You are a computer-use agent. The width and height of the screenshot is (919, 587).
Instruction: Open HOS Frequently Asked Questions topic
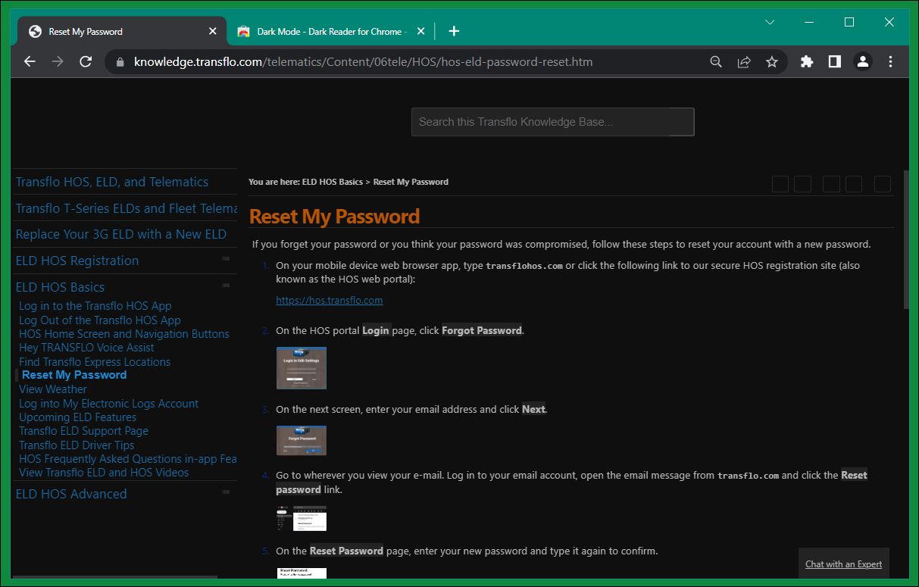pos(128,459)
